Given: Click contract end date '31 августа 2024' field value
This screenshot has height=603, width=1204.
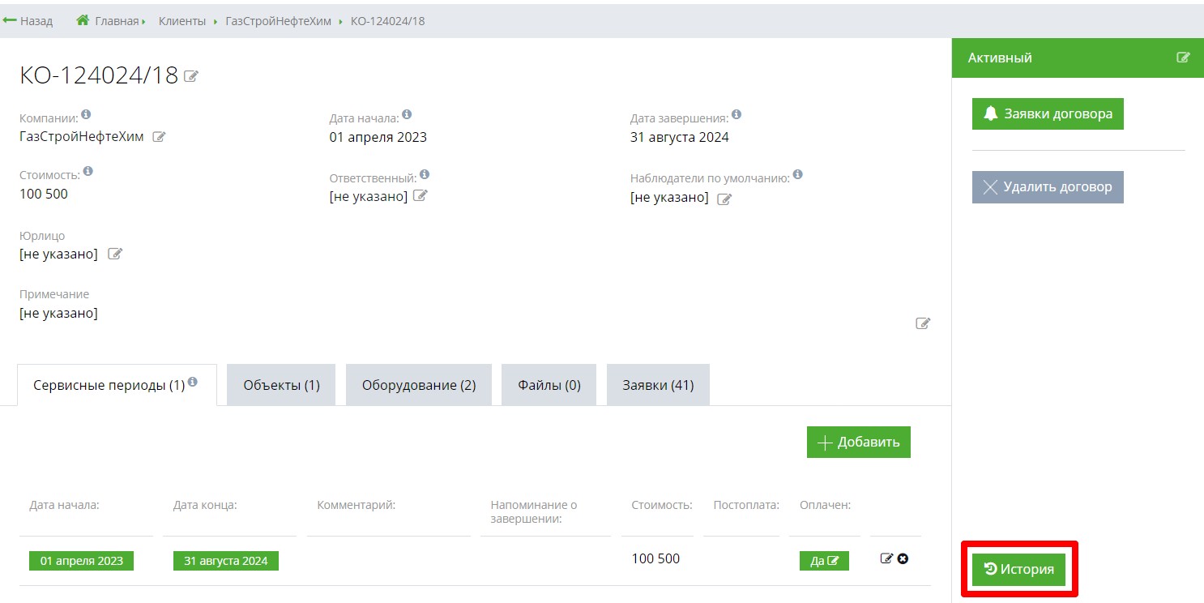Looking at the screenshot, I should coord(680,137).
